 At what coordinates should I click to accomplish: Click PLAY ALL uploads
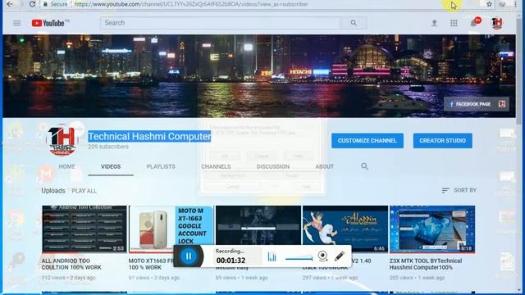point(84,191)
